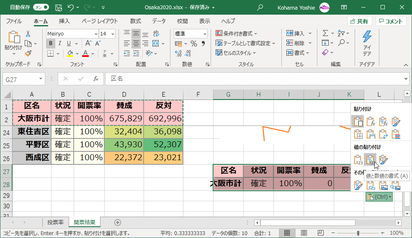Screen dimensions: 412x238
Task: Click the Save icon in title bar
Action: point(59,8)
